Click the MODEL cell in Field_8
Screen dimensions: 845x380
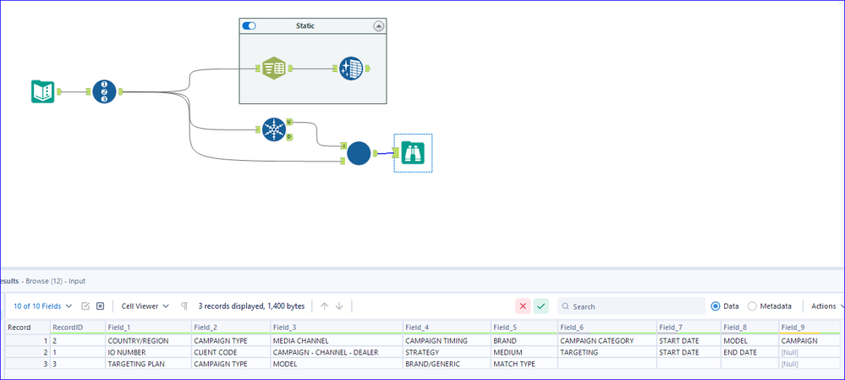click(x=749, y=341)
